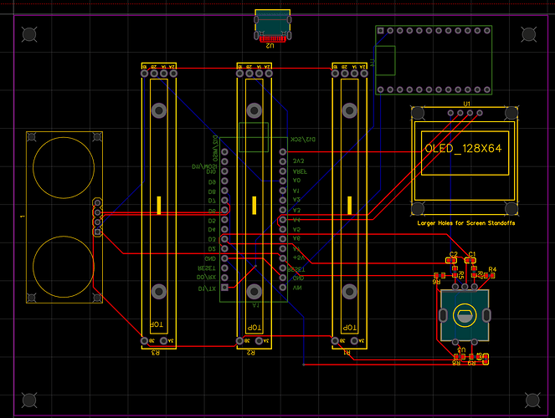Select resistor R7 footprint

pyautogui.click(x=475, y=272)
